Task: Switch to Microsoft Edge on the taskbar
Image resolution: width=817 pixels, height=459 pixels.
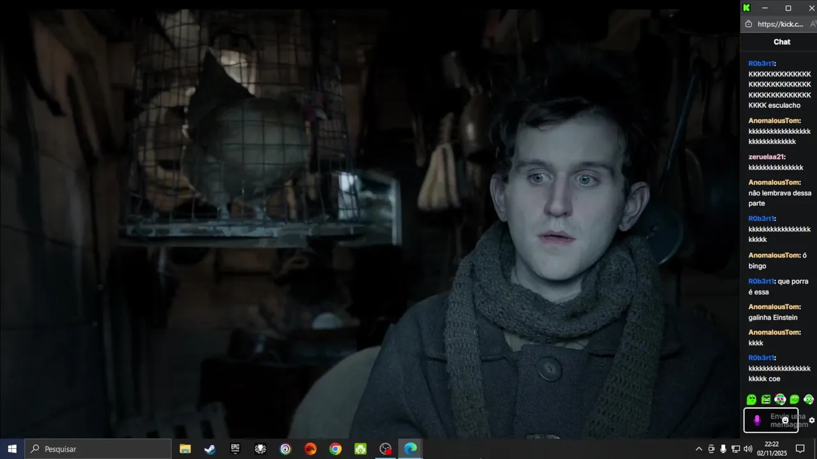Action: pos(410,449)
